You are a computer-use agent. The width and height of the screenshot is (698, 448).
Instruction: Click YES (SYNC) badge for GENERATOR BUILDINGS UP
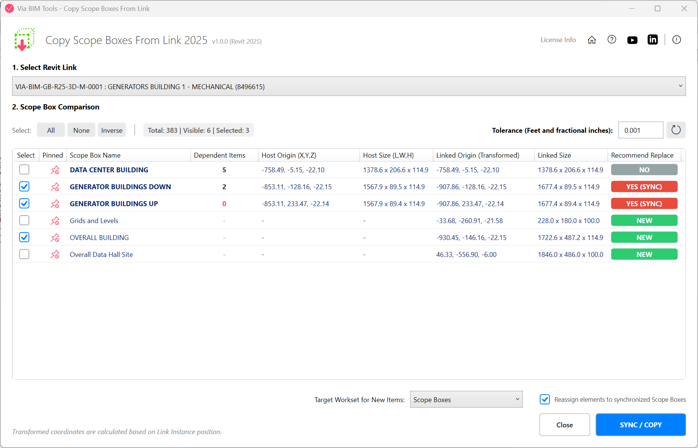(644, 203)
